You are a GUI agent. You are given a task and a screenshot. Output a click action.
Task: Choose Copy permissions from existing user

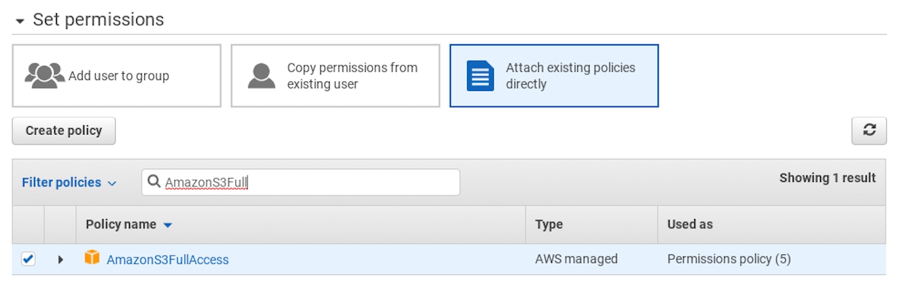pos(352,76)
